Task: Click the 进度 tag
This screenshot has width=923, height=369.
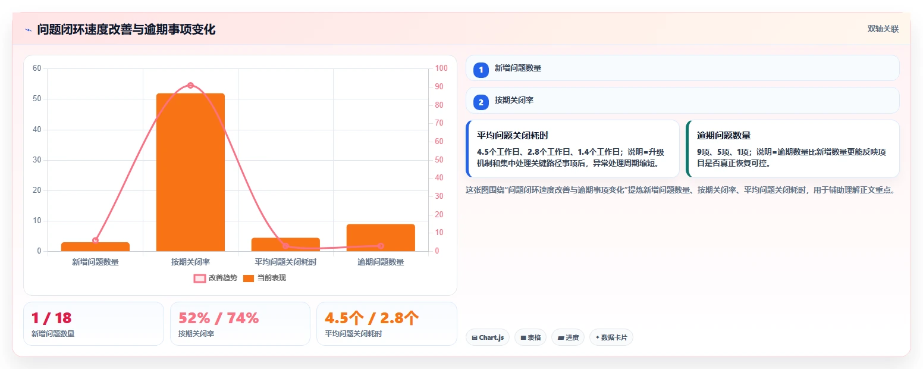Action: click(568, 337)
